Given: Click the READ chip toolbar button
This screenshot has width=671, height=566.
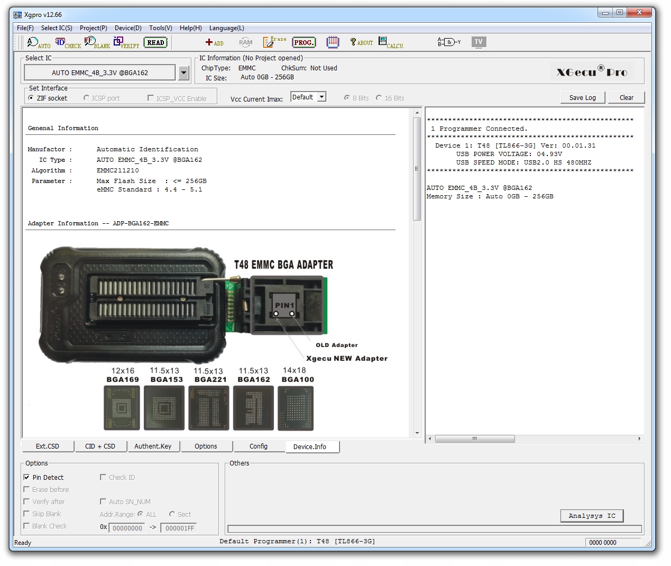Looking at the screenshot, I should pyautogui.click(x=155, y=42).
